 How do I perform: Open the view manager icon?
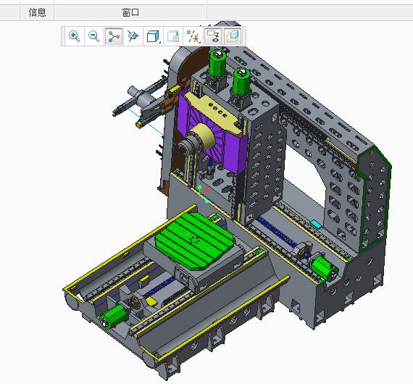coord(173,36)
